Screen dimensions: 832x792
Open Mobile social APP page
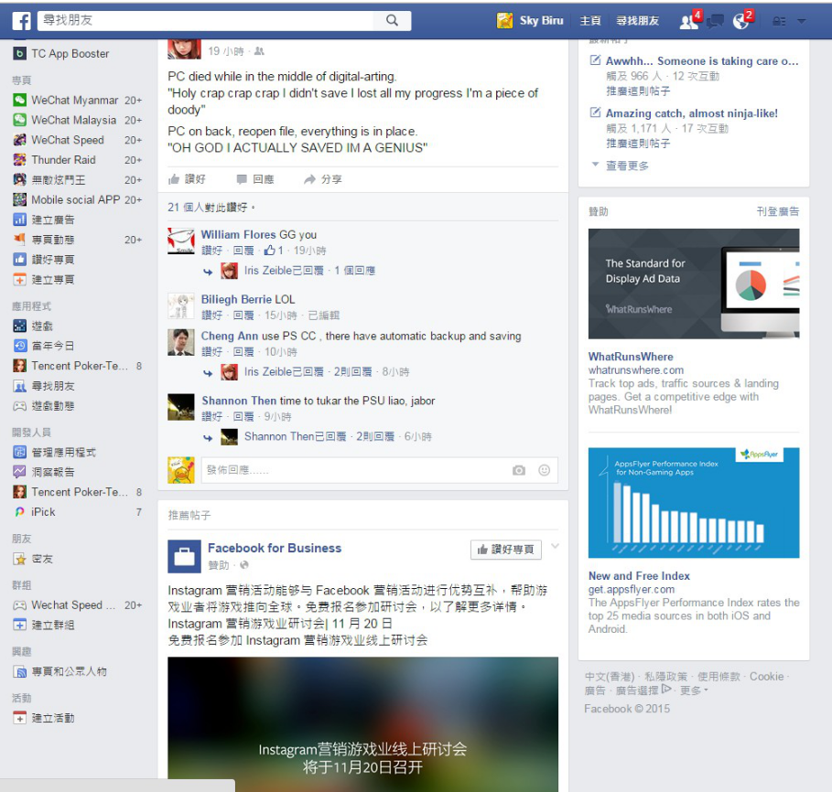click(78, 200)
